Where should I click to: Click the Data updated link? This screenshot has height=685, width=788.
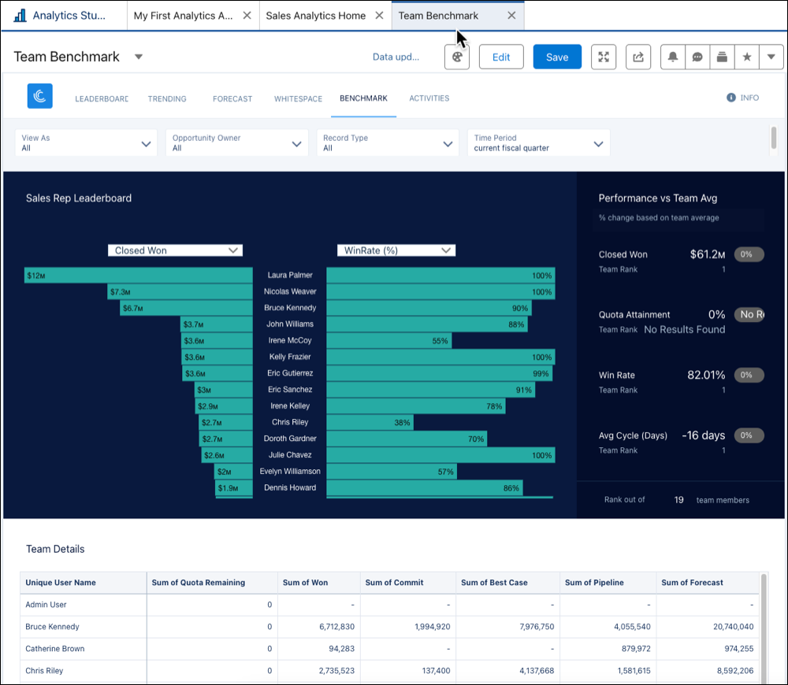click(x=396, y=57)
